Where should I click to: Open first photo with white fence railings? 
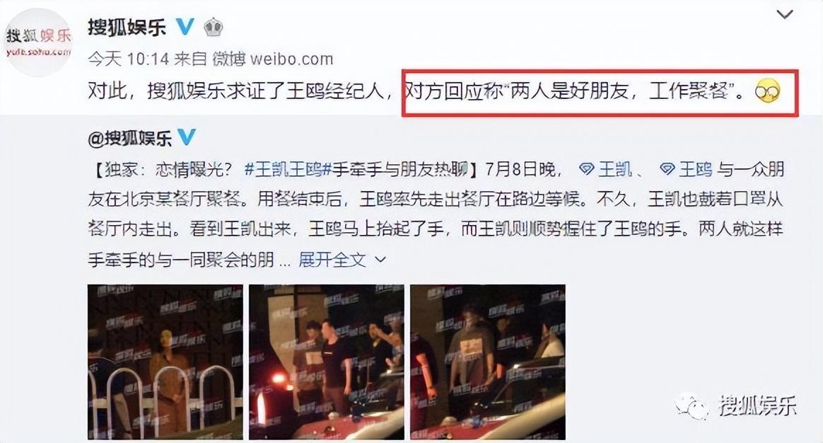165,362
